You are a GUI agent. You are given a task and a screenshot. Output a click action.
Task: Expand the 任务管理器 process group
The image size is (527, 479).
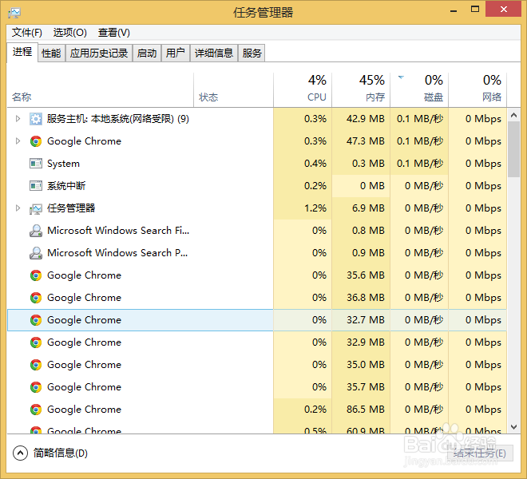click(x=18, y=208)
